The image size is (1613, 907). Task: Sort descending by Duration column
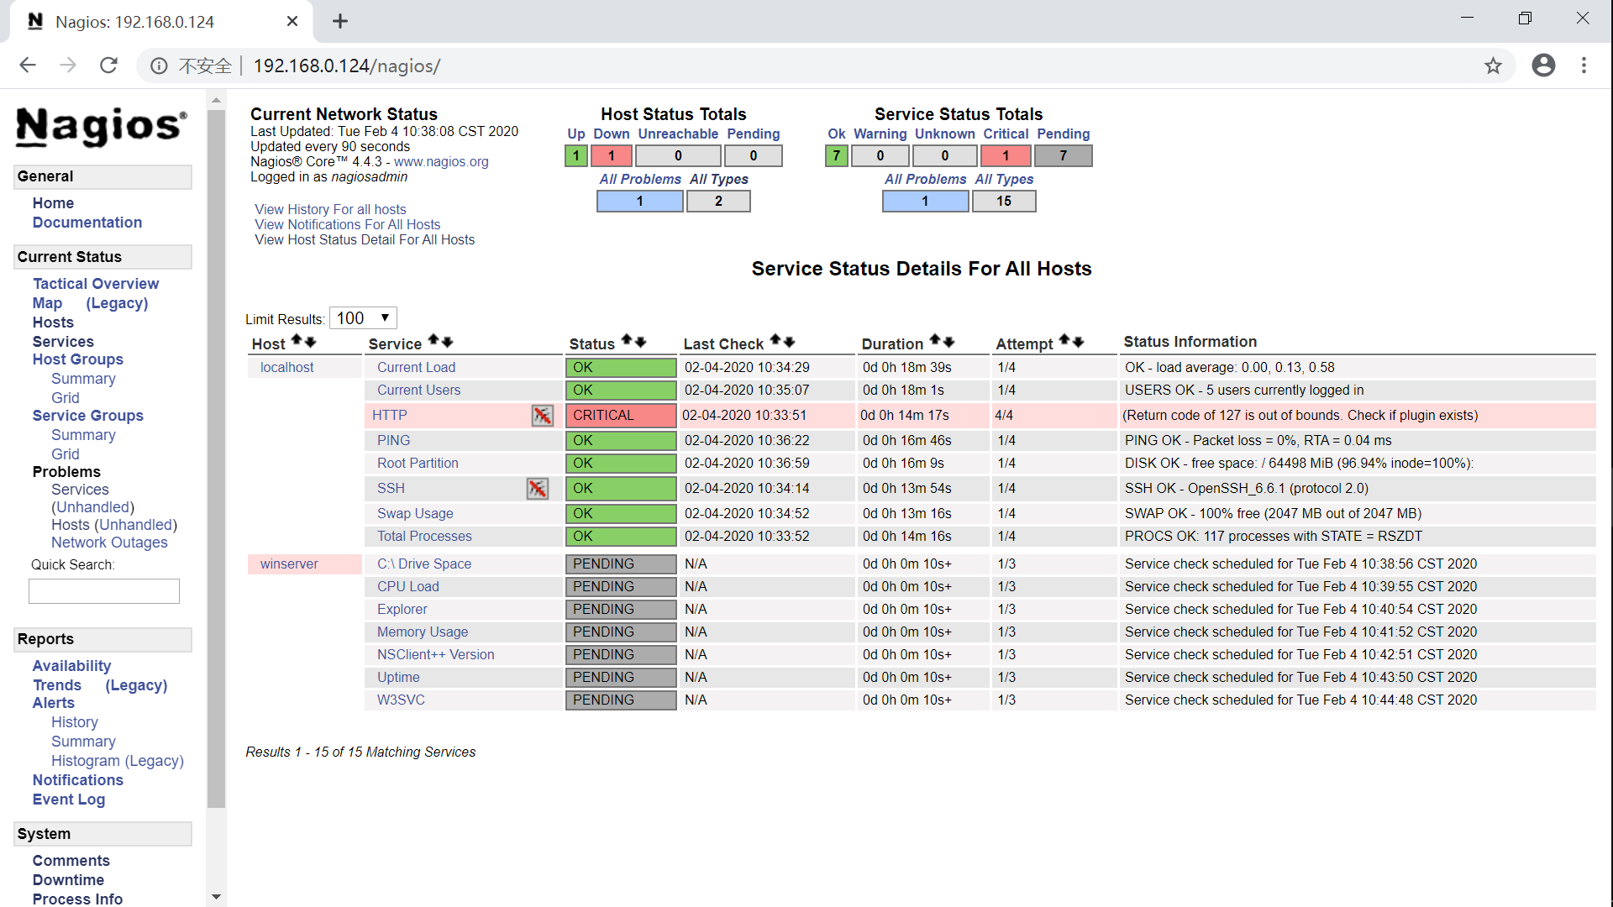pos(949,342)
